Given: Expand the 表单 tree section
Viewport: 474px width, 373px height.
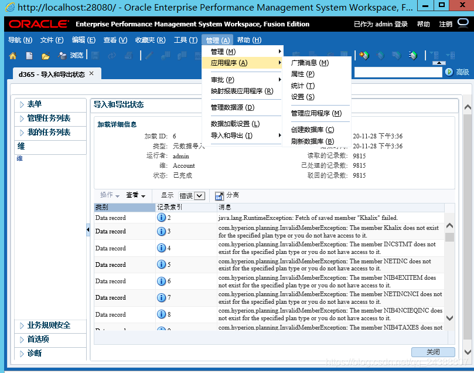Looking at the screenshot, I should click(x=22, y=104).
